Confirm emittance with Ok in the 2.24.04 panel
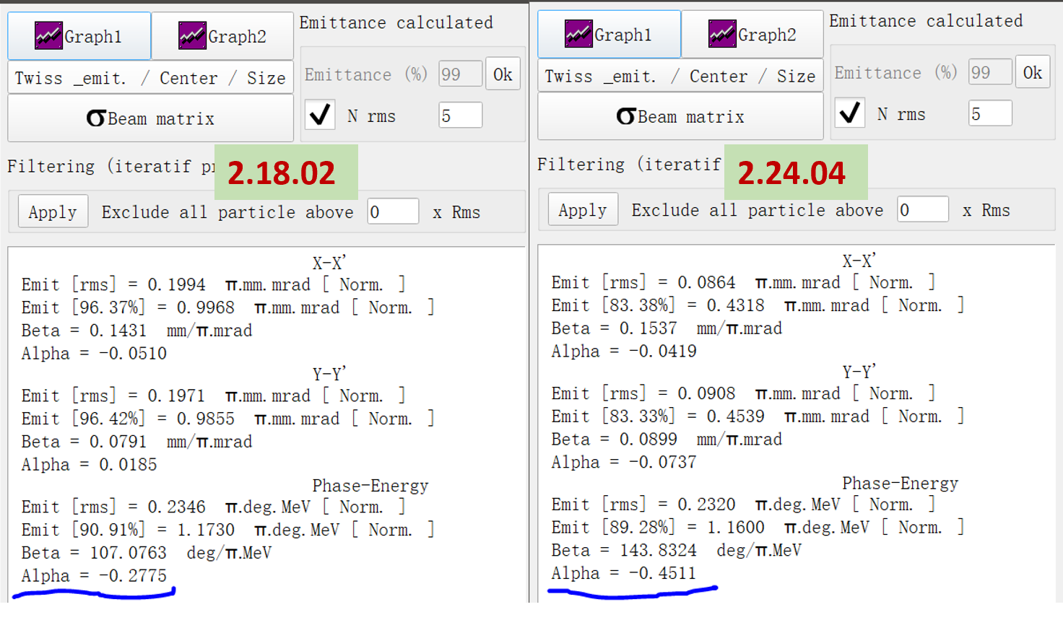 click(x=1032, y=72)
